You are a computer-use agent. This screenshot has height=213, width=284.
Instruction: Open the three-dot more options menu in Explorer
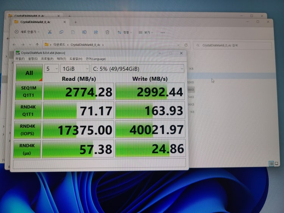[x=163, y=33]
